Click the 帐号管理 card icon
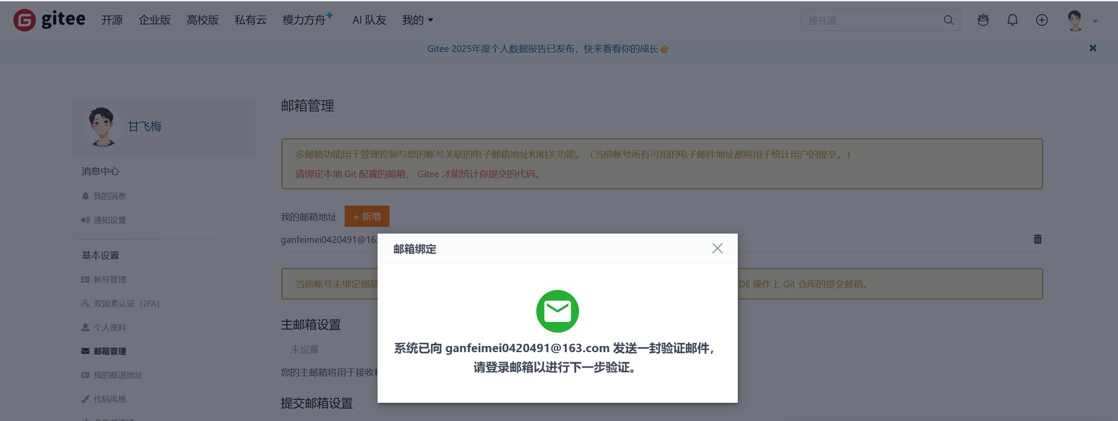Image resolution: width=1118 pixels, height=421 pixels. [x=85, y=279]
